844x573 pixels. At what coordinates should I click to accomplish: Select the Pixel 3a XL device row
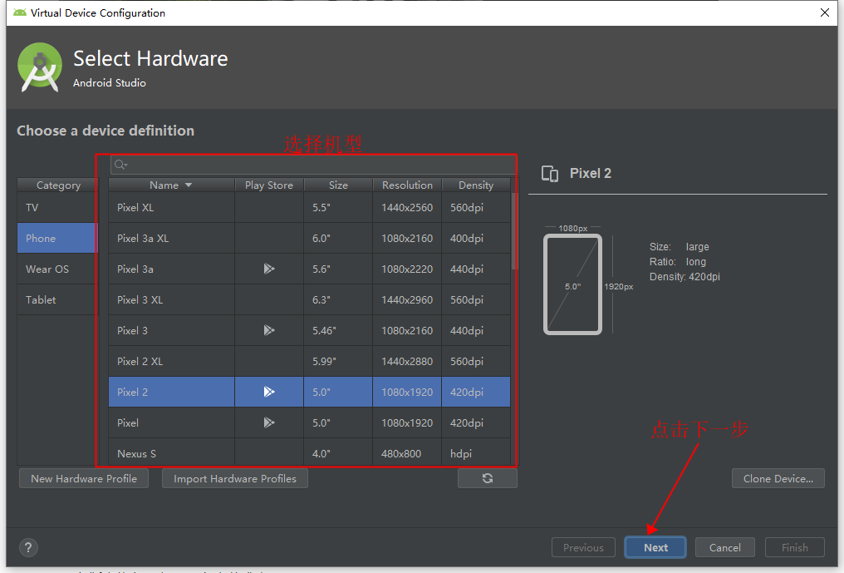pos(310,238)
